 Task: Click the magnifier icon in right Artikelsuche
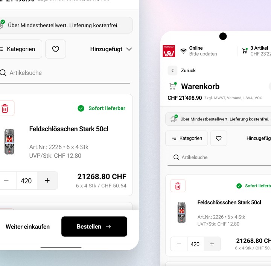click(x=176, y=157)
